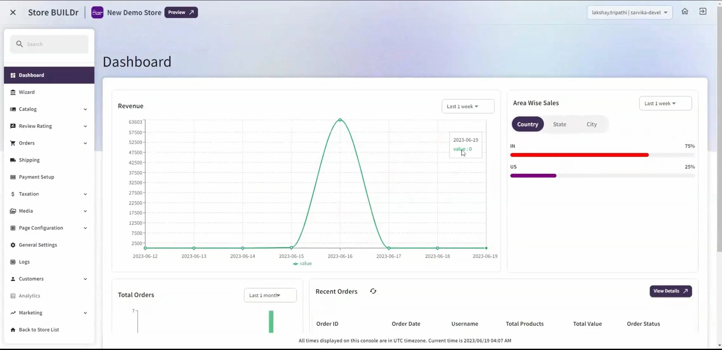The height and width of the screenshot is (350, 722).
Task: Expand the Taxation menu chevron
Action: pos(85,194)
